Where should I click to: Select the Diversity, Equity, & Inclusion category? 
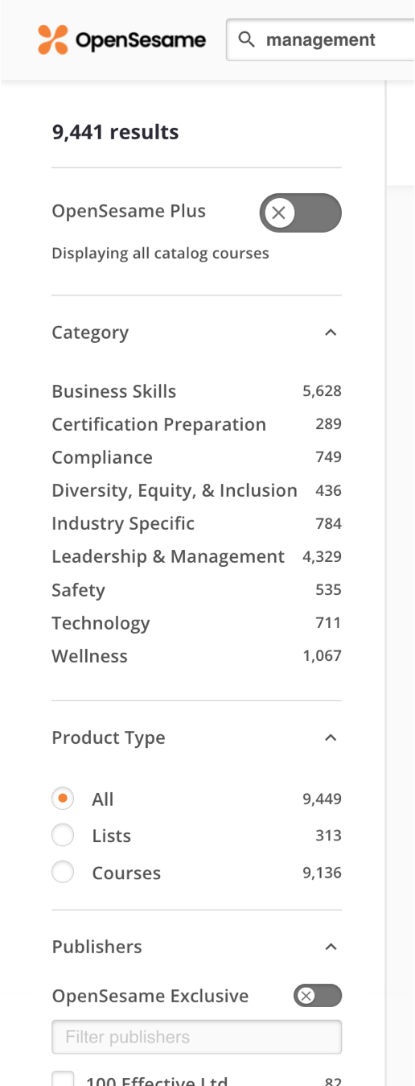coord(175,490)
